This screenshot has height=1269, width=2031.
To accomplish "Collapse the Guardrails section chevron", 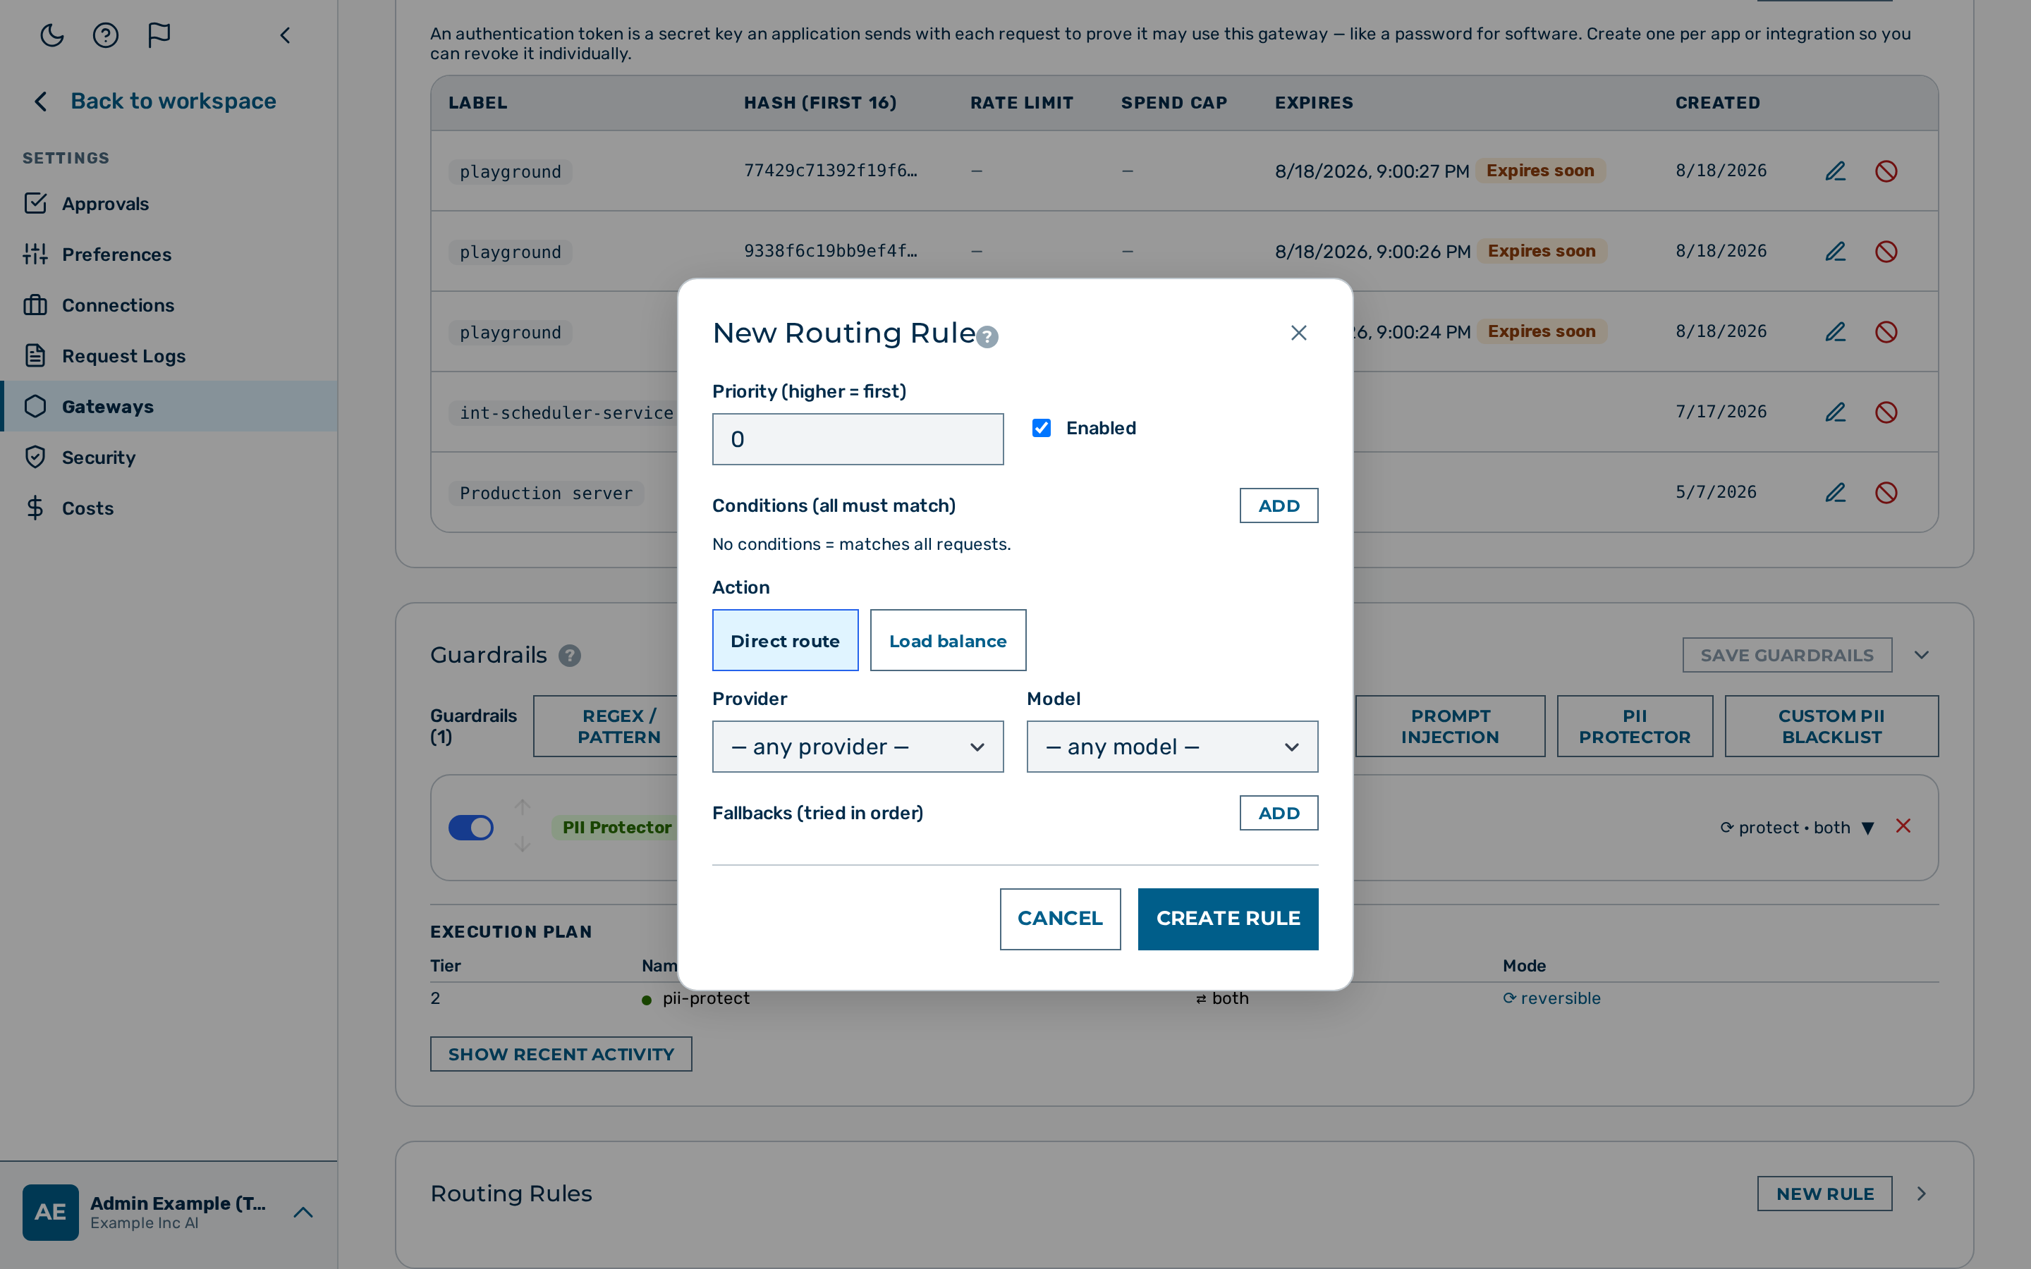I will tap(1921, 656).
